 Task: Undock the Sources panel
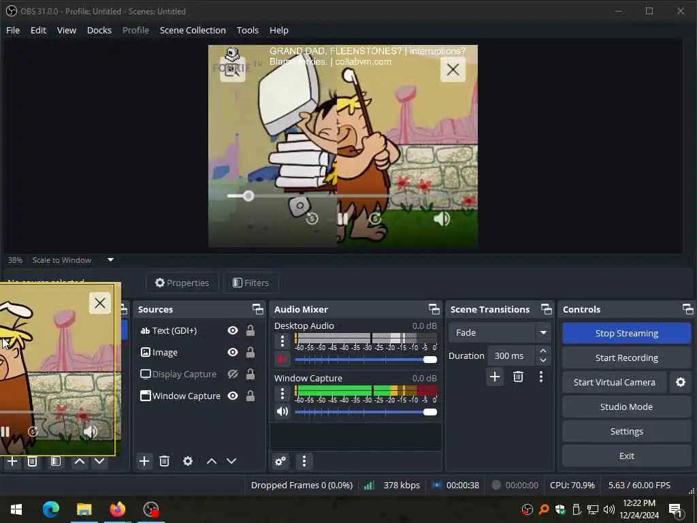click(x=258, y=309)
